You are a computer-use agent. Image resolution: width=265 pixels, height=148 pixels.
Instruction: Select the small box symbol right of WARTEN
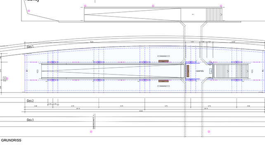211,71
